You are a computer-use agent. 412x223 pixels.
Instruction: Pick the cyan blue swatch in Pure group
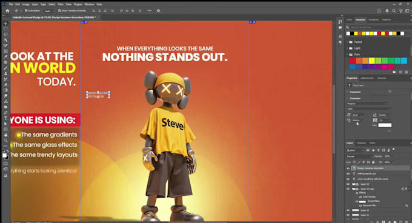[404, 61]
